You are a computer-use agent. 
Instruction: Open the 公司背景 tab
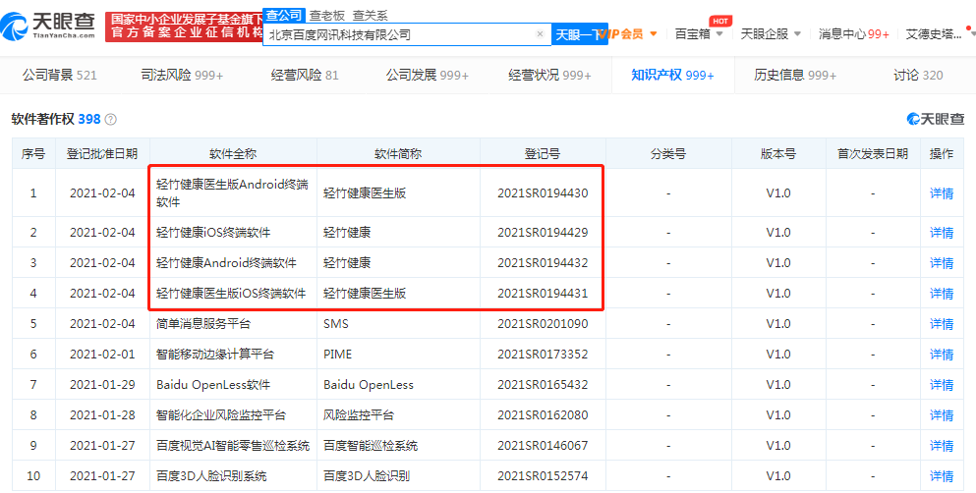point(60,76)
